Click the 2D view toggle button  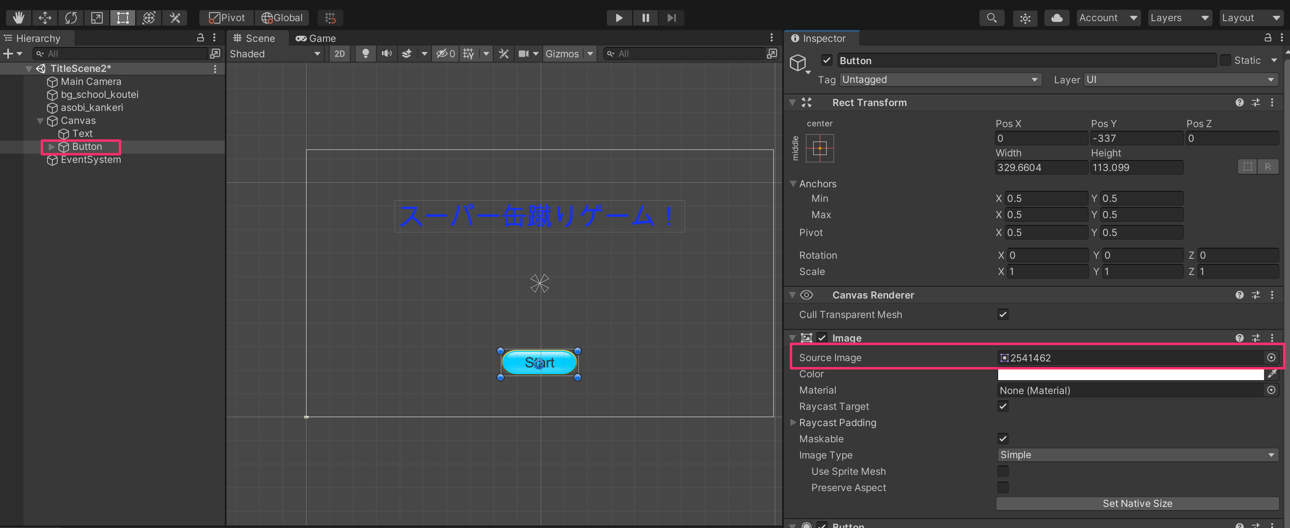click(x=339, y=54)
